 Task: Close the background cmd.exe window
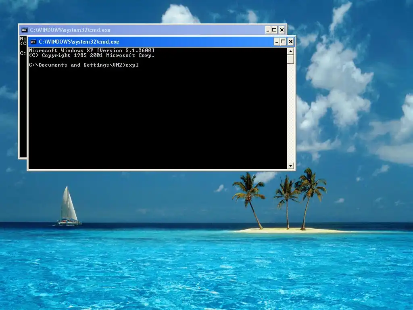(282, 30)
